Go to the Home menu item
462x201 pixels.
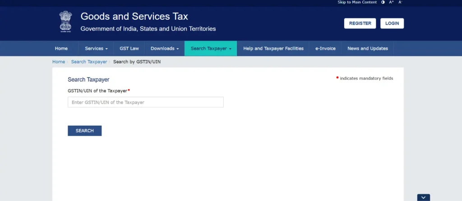(61, 49)
